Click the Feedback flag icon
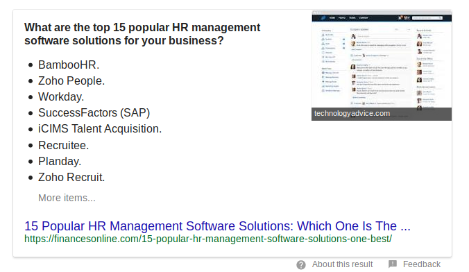The image size is (469, 272). point(393,264)
